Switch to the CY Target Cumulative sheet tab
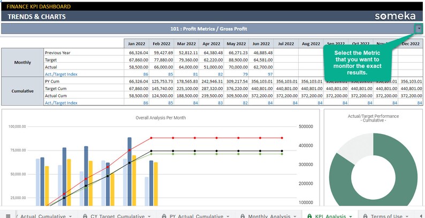 coord(117,216)
